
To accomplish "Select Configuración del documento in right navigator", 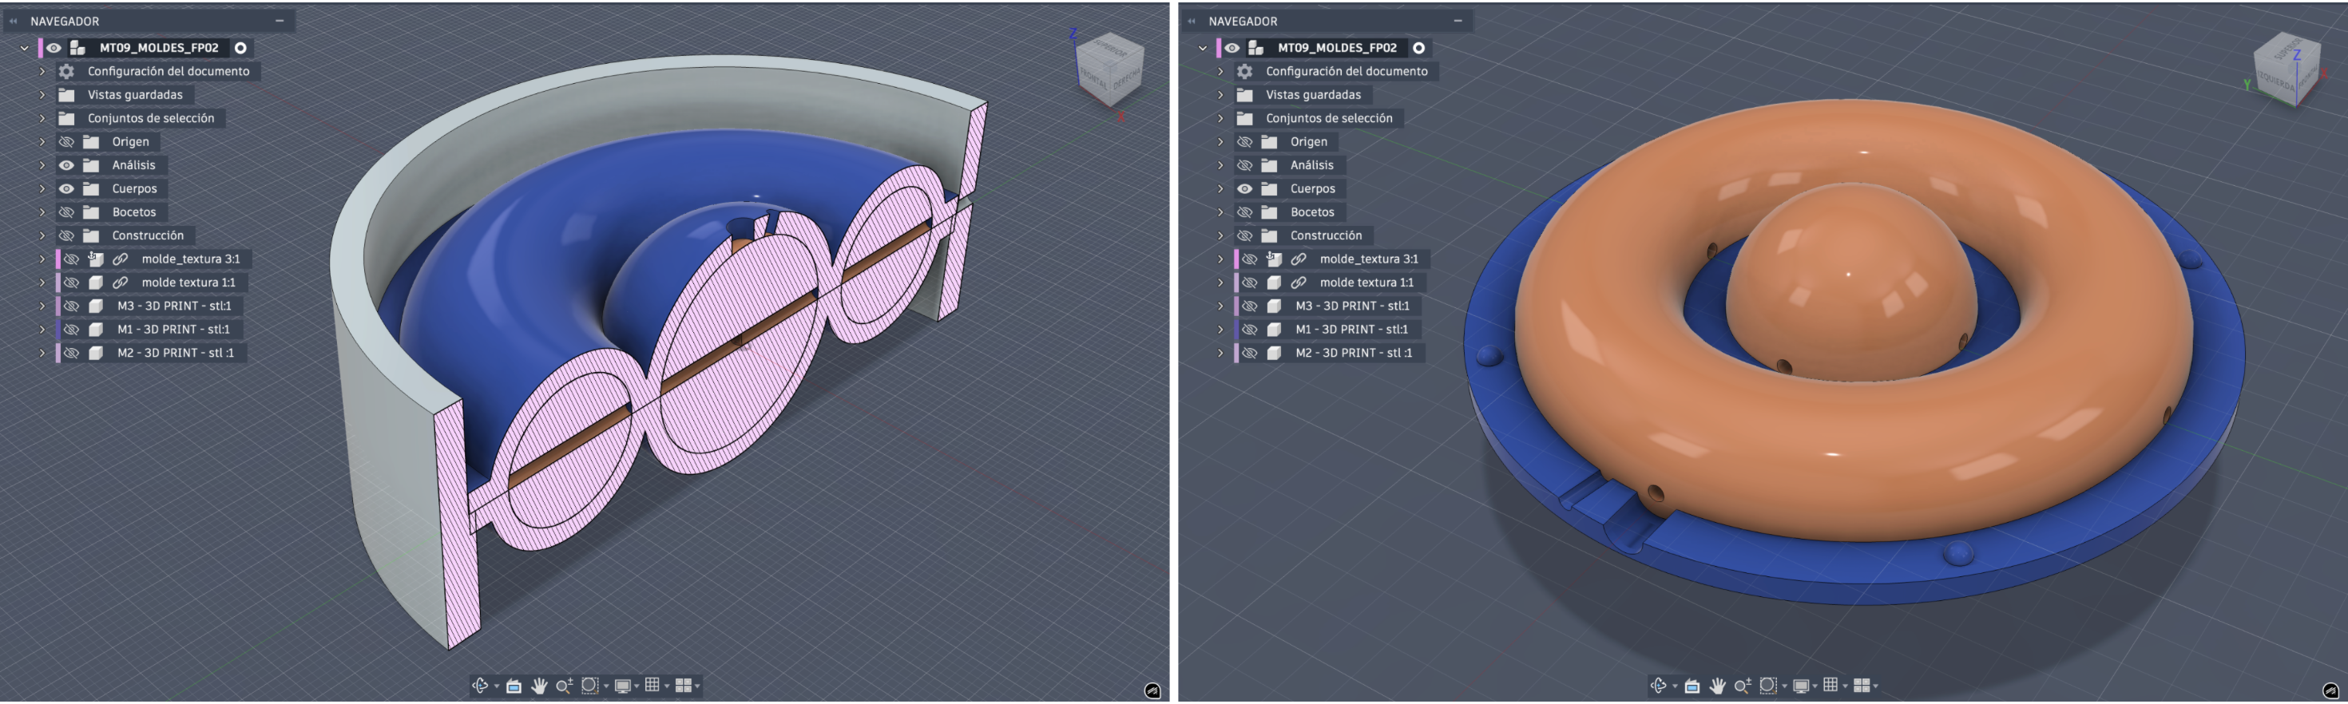I will click(x=1346, y=71).
